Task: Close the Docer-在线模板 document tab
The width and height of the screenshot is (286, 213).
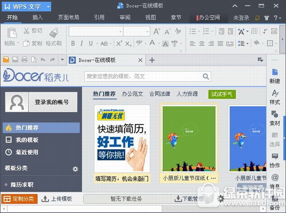Action: [x=140, y=60]
